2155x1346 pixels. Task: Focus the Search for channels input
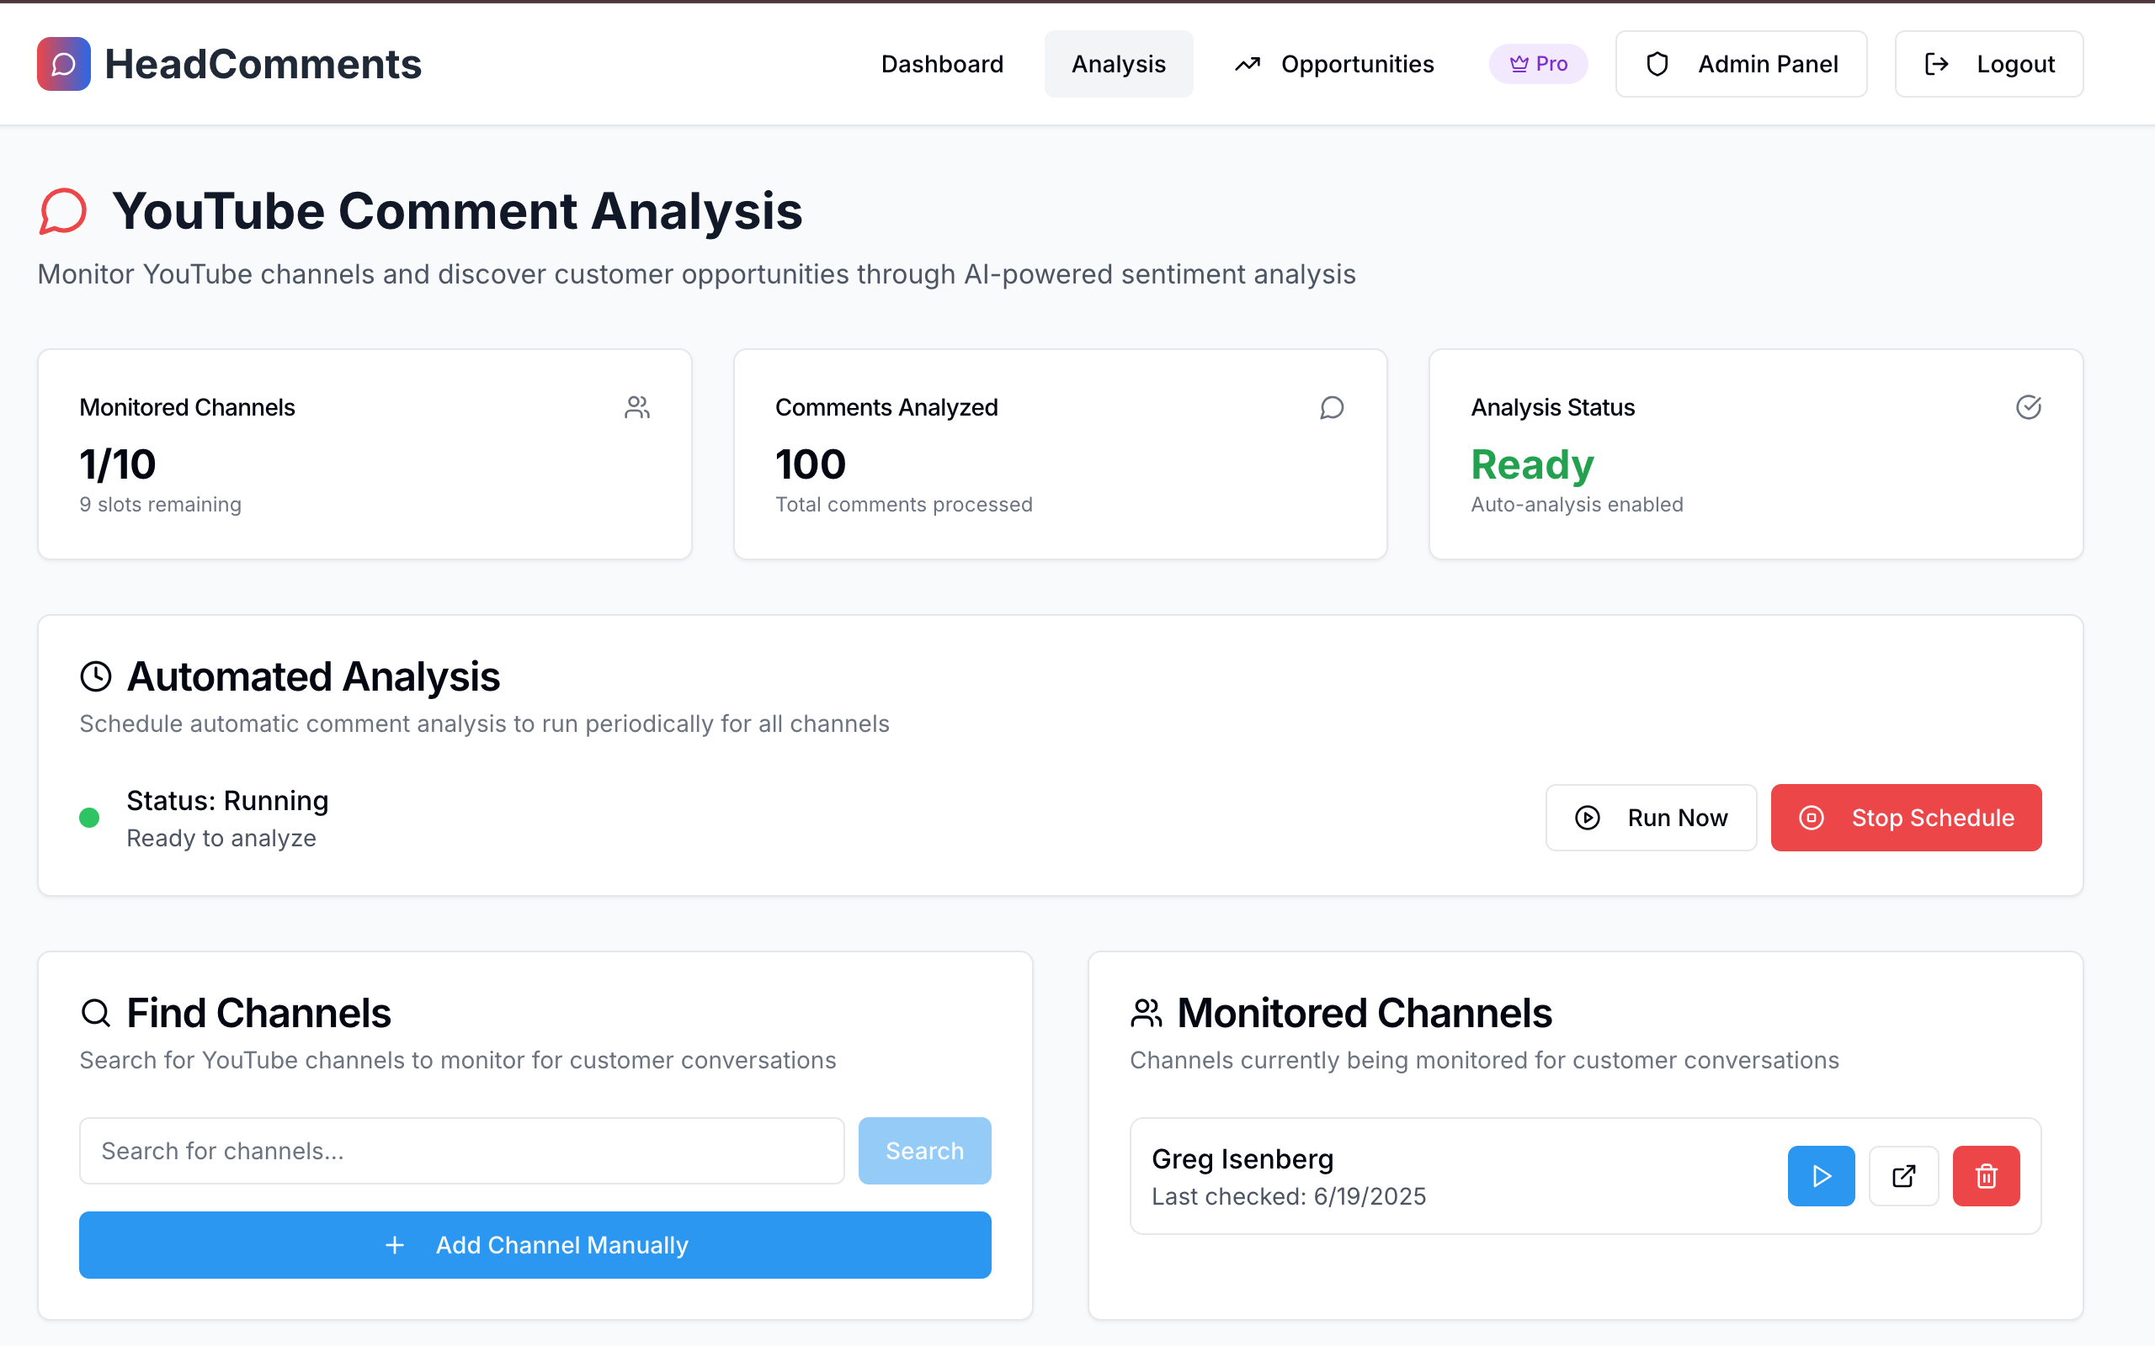pyautogui.click(x=461, y=1151)
